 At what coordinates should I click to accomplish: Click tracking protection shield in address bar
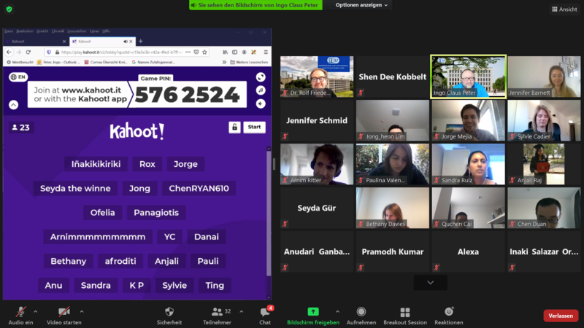49,52
